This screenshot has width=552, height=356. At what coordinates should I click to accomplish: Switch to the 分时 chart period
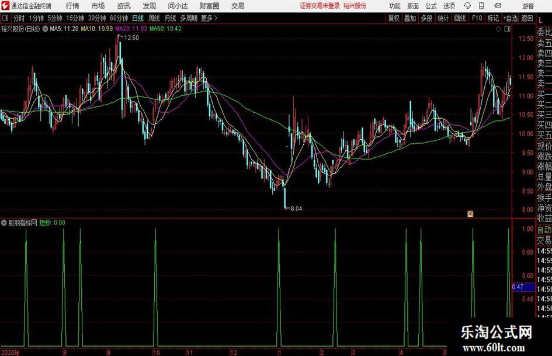[x=19, y=18]
